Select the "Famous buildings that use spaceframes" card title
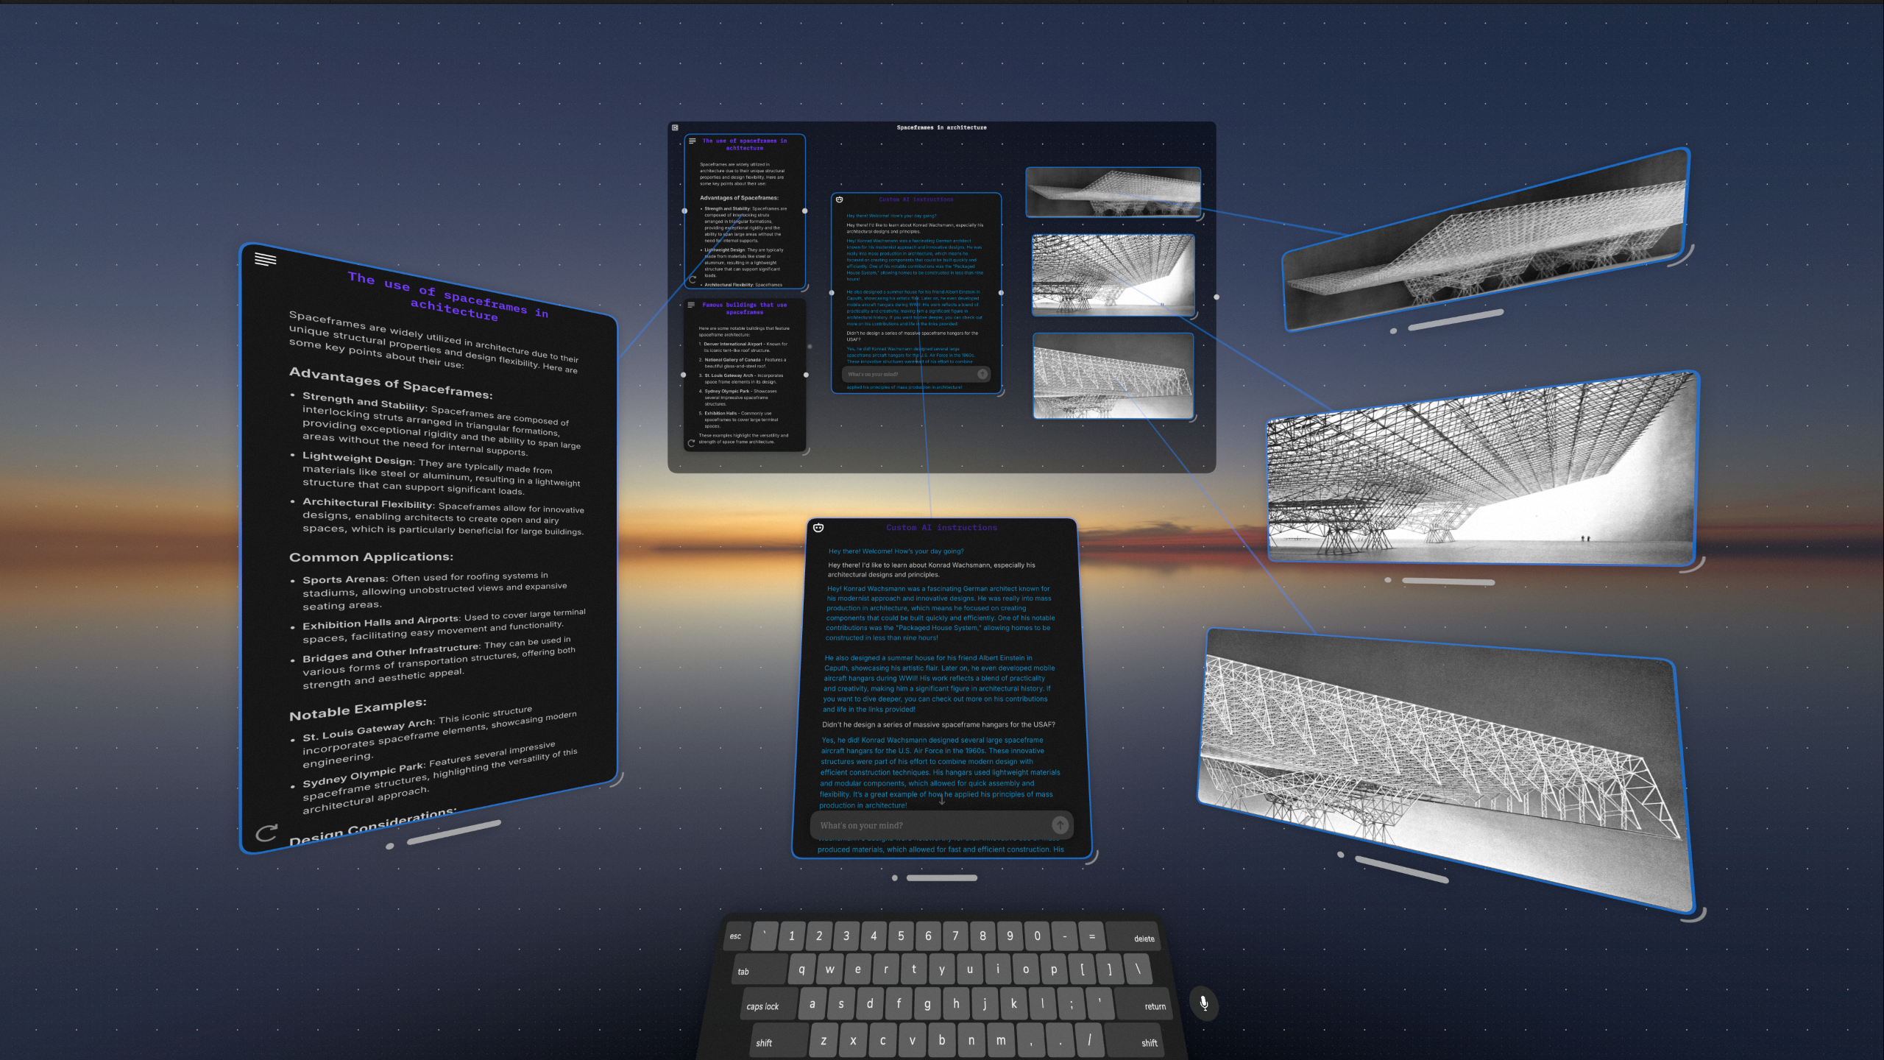 [x=744, y=308]
